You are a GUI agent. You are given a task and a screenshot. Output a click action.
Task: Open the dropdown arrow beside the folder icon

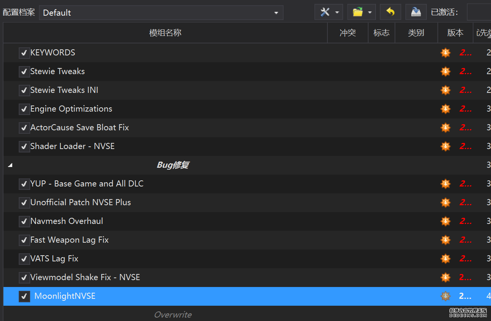pos(370,13)
